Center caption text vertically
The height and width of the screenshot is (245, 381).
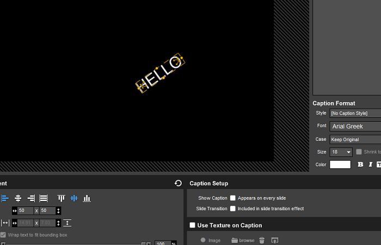tap(74, 198)
